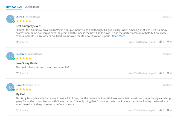
Task: Open Barbara K.'s reviewer name link
Action: [21, 54]
